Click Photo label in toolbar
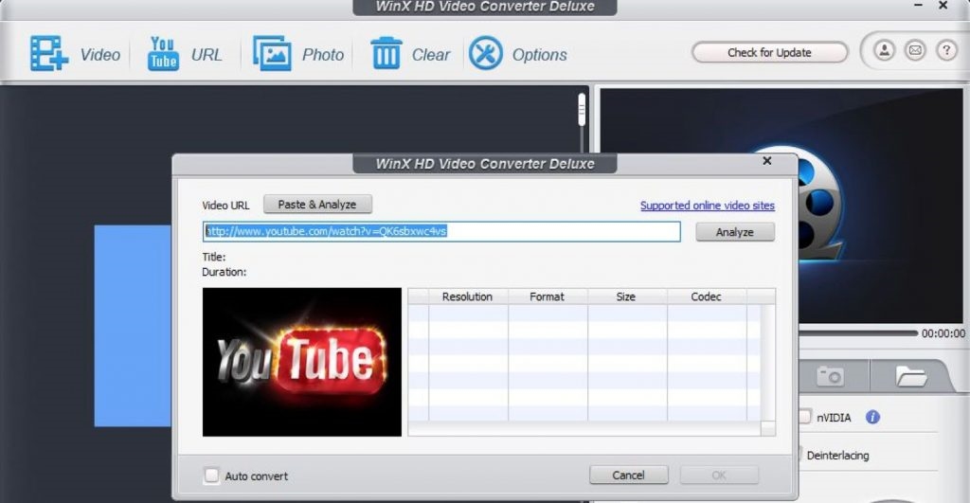The image size is (970, 503). (323, 55)
